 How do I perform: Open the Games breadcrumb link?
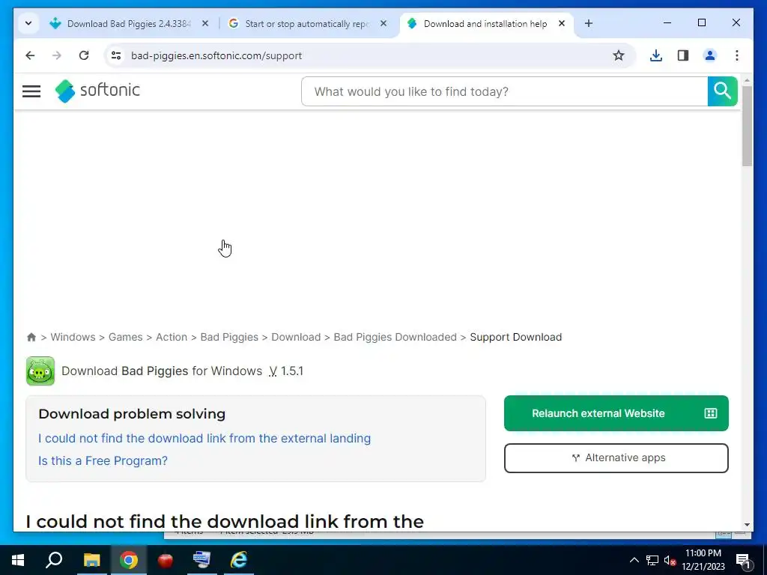click(x=125, y=338)
